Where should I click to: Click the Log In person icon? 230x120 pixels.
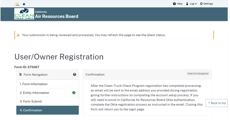tap(187, 4)
